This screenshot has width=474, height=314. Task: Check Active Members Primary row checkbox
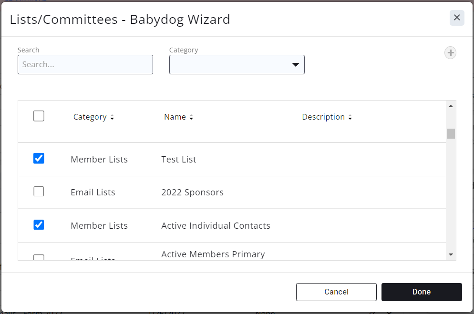39,258
